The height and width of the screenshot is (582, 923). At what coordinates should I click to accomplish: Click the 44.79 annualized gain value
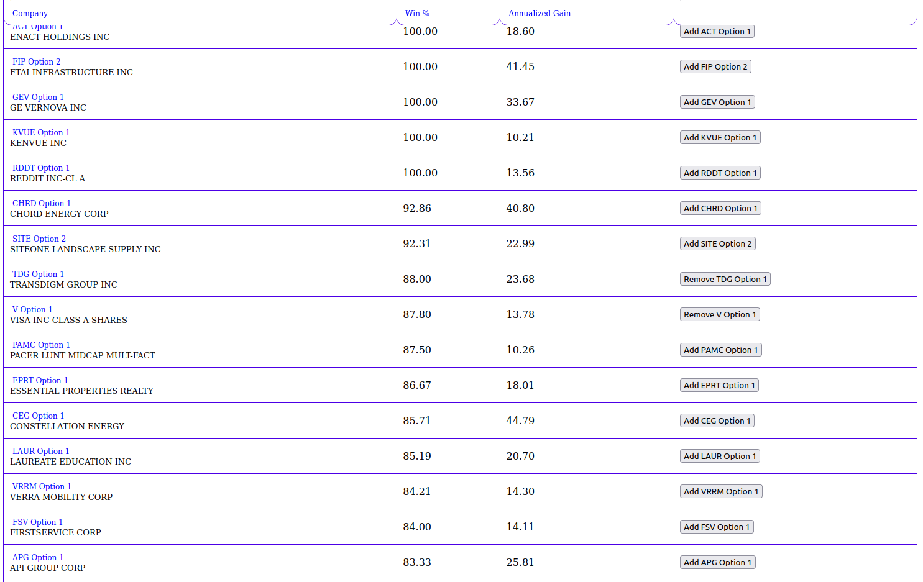click(x=520, y=421)
